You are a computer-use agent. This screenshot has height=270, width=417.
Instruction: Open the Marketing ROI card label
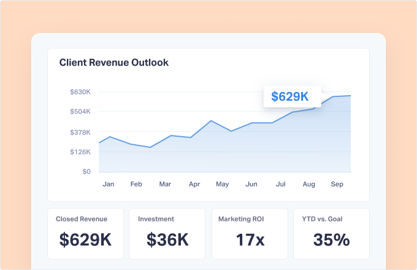tap(241, 219)
